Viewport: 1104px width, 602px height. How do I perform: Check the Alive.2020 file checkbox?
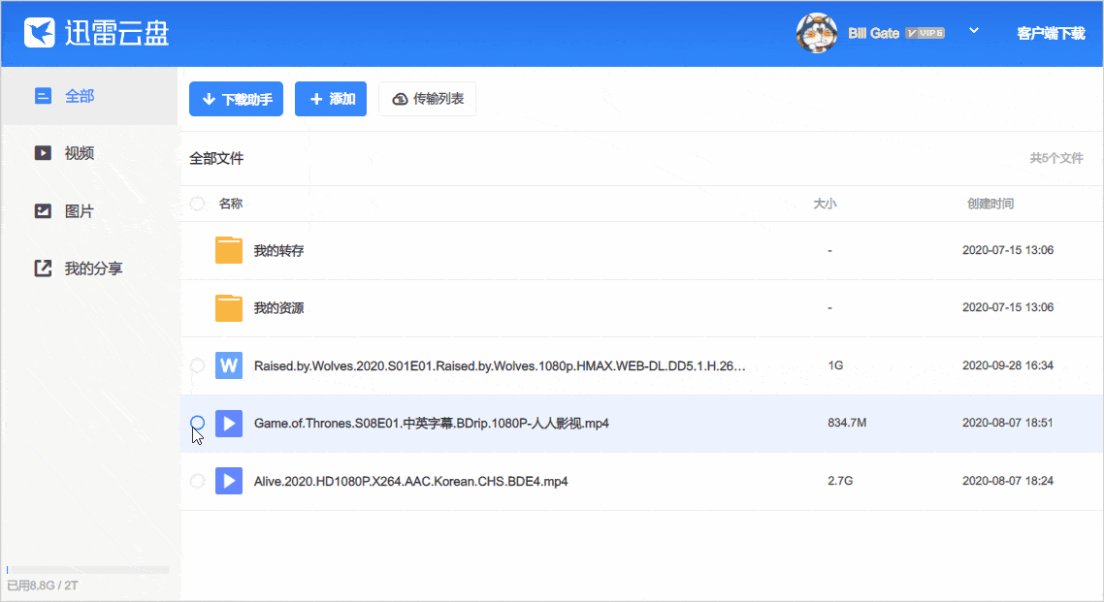point(198,481)
